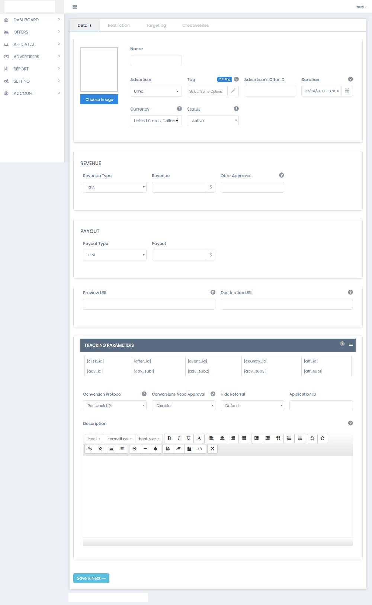Switch to the Restriction tab
This screenshot has width=372, height=605.
(x=119, y=25)
